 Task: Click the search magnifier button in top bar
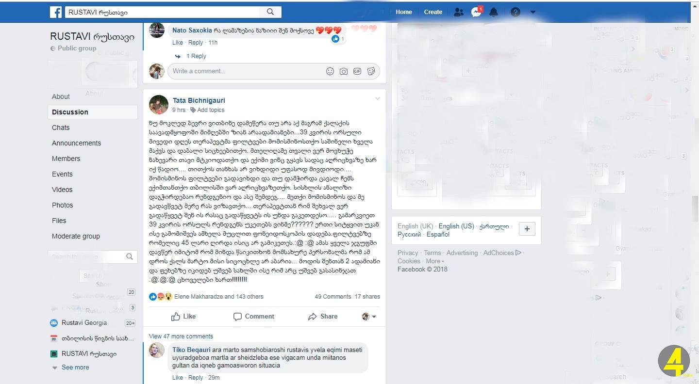tap(270, 12)
